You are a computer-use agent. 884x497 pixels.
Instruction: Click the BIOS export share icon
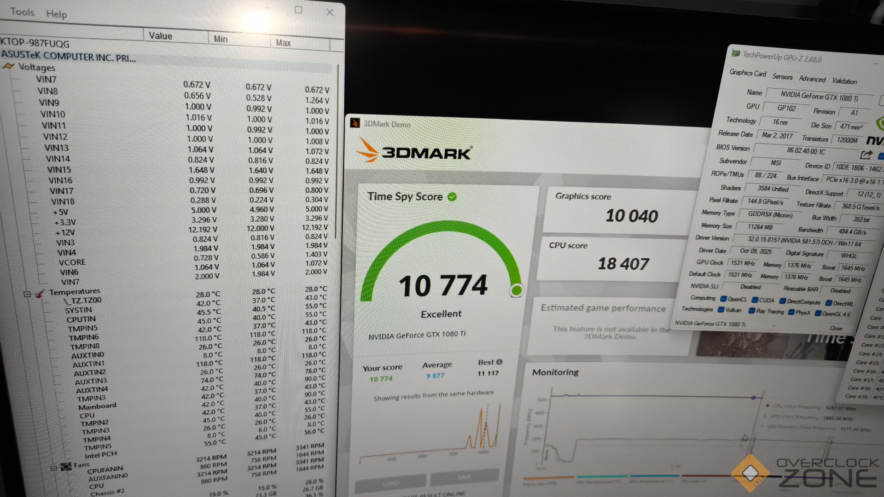tap(866, 155)
